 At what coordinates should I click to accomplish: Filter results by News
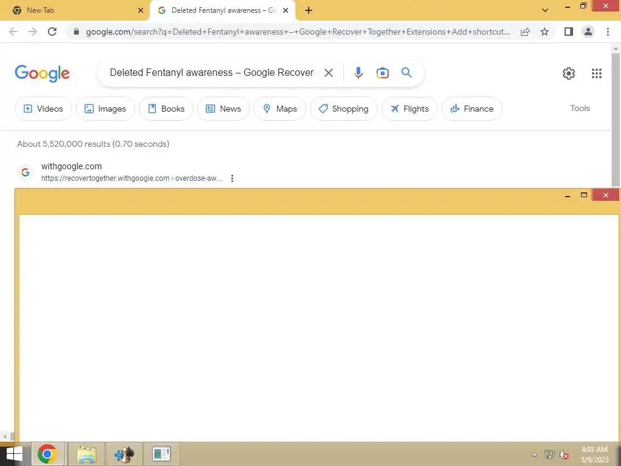223,109
